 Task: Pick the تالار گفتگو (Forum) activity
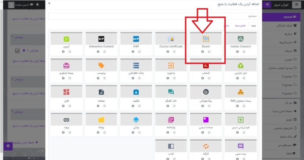[x=171, y=92]
